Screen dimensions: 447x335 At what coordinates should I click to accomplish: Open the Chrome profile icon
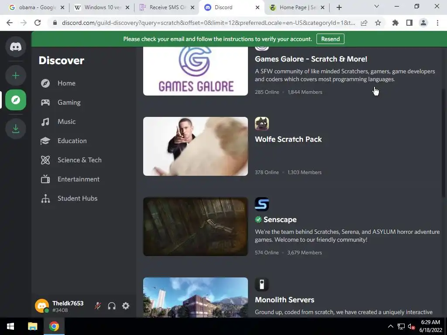tap(423, 23)
